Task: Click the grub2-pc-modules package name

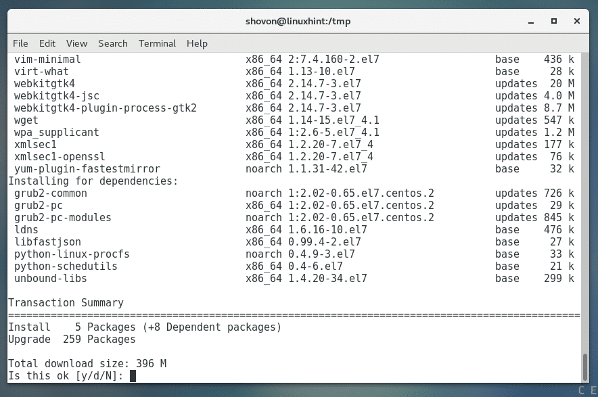Action: pyautogui.click(x=62, y=218)
